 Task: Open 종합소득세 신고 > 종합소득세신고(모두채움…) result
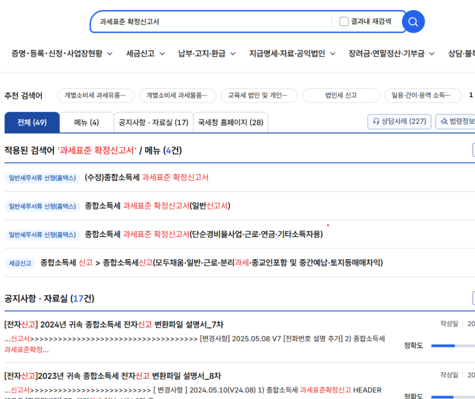211,263
